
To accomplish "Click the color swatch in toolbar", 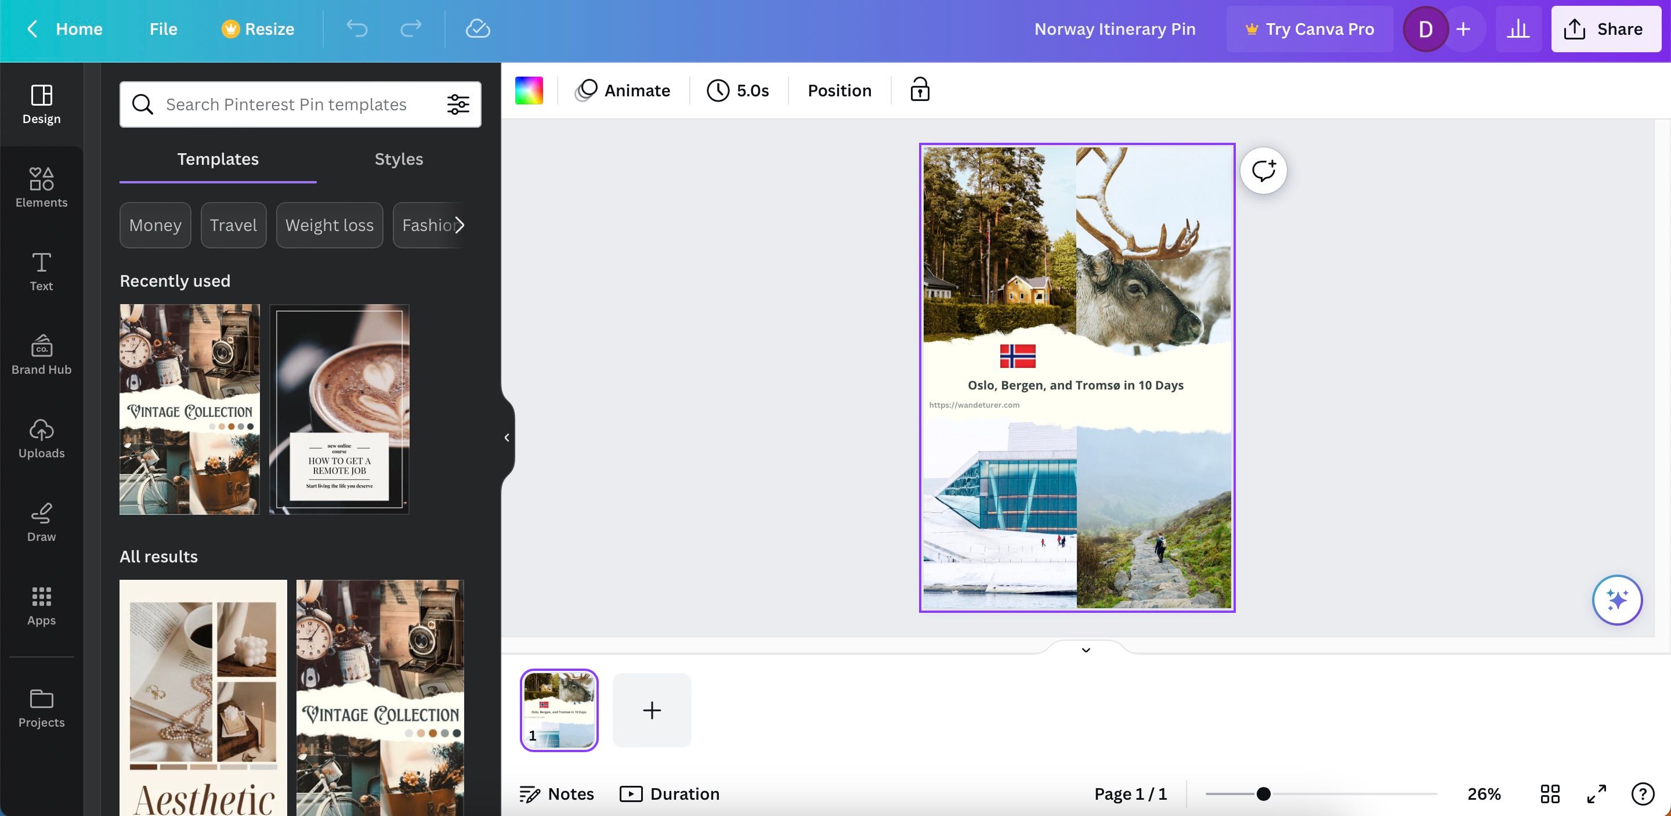I will click(x=529, y=89).
